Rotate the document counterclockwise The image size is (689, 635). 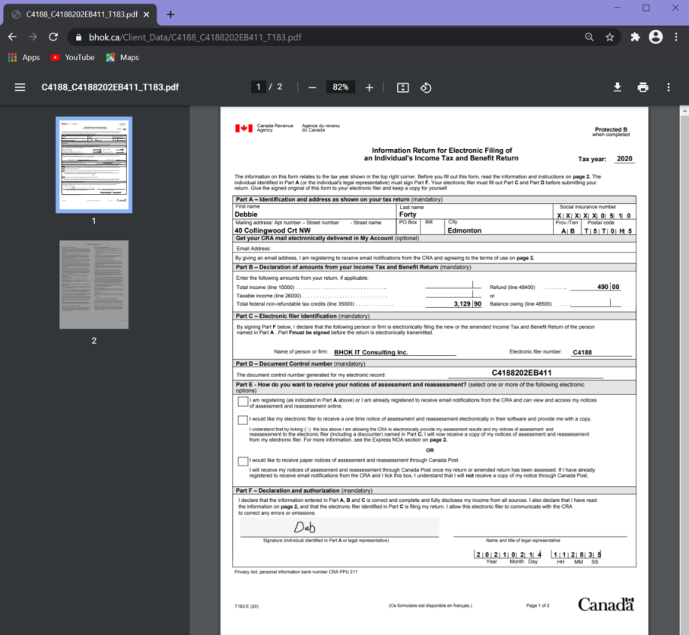(426, 87)
